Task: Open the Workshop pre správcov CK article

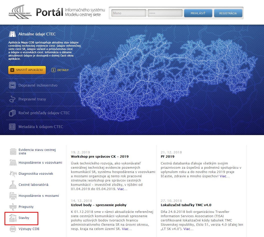Action: (100, 157)
